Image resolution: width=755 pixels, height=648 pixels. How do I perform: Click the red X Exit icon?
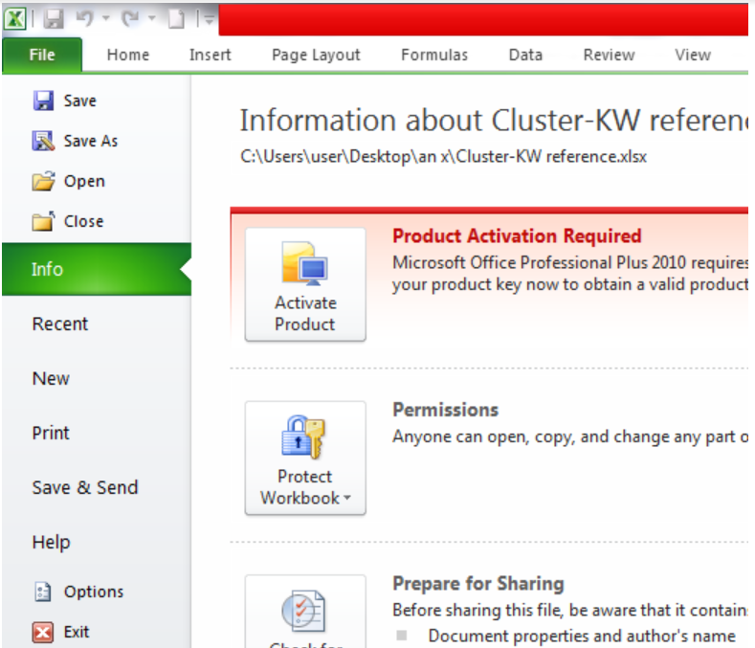[x=43, y=632]
